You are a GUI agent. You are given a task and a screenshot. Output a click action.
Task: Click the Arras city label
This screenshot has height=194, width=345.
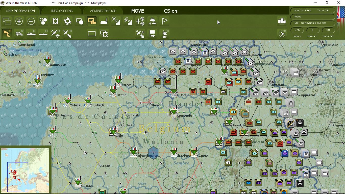[105, 166]
